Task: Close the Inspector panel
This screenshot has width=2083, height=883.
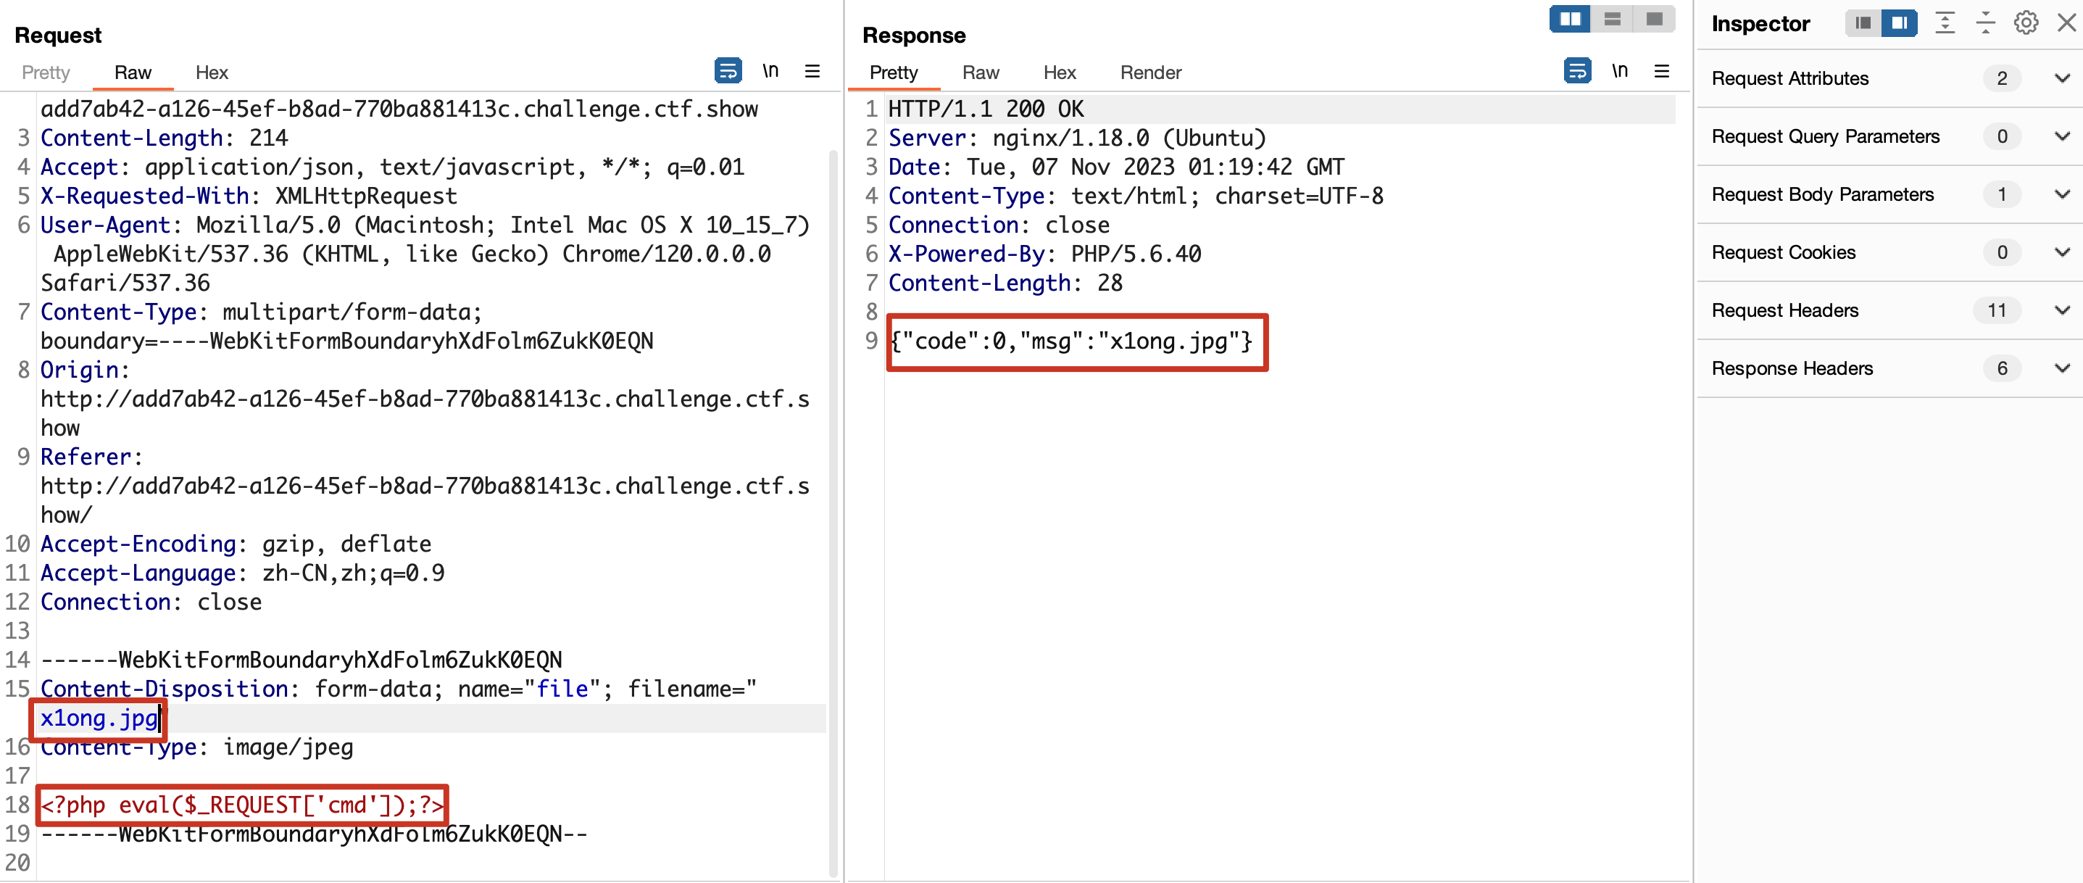Action: [2066, 22]
